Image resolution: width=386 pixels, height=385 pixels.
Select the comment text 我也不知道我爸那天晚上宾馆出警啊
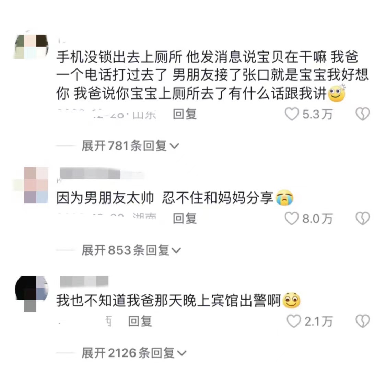point(168,301)
